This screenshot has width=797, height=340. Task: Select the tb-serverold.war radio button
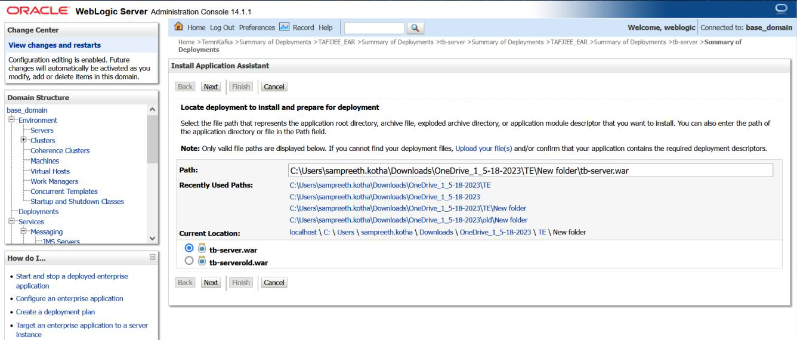(189, 261)
